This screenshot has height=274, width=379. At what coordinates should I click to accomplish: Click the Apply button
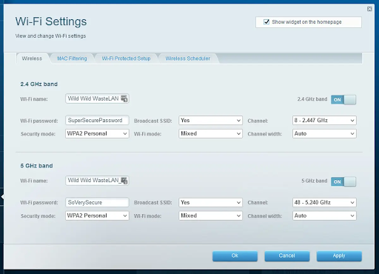tap(339, 256)
